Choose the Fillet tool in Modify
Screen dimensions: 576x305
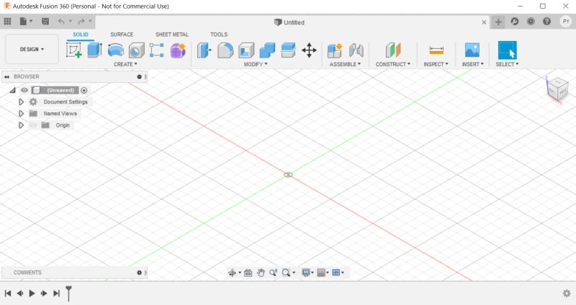[x=225, y=50]
